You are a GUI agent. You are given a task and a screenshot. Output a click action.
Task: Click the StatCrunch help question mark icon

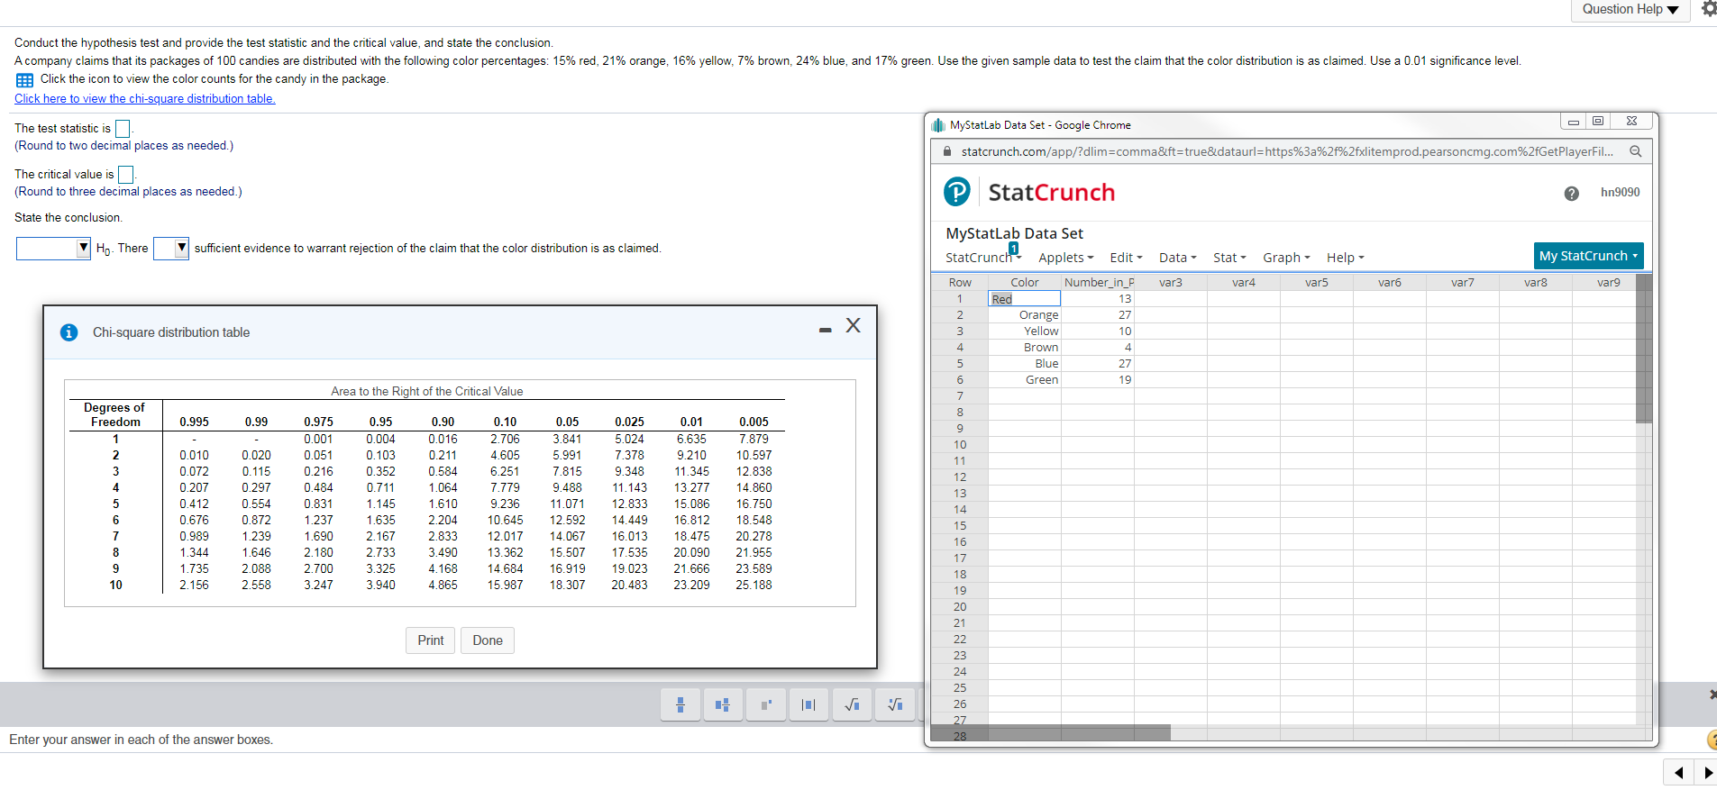pos(1571,193)
